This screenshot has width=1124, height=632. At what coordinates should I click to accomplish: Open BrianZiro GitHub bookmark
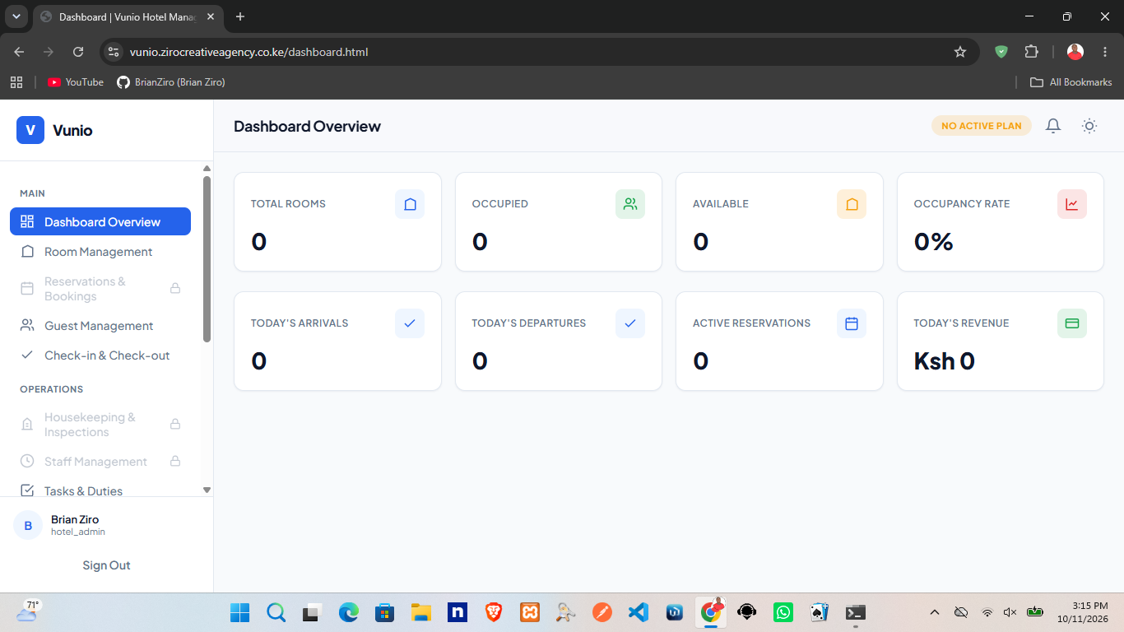click(x=171, y=82)
